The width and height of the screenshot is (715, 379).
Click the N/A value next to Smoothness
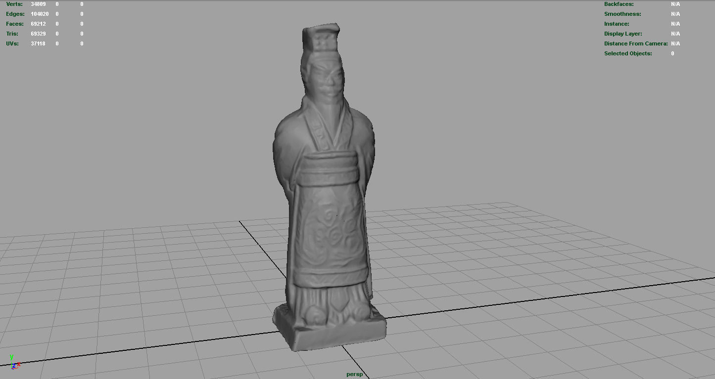point(675,14)
